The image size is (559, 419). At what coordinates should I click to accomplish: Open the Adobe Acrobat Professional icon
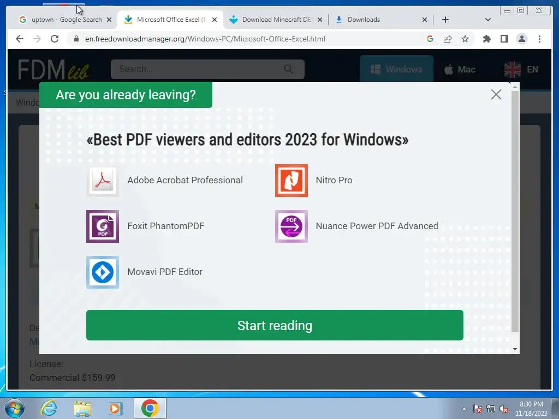[x=103, y=180]
